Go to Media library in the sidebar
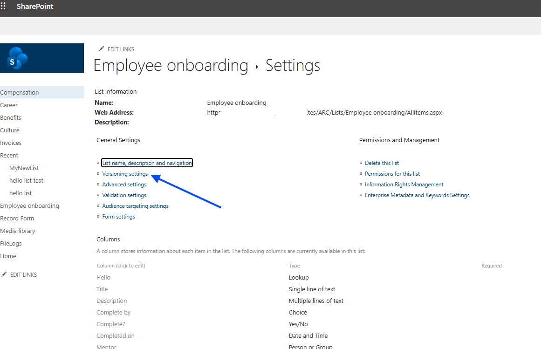 pos(18,231)
